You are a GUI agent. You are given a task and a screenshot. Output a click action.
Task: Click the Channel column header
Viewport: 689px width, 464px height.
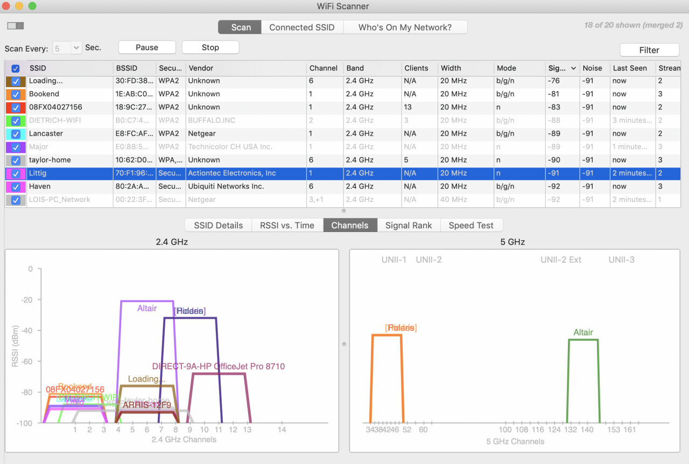click(324, 68)
